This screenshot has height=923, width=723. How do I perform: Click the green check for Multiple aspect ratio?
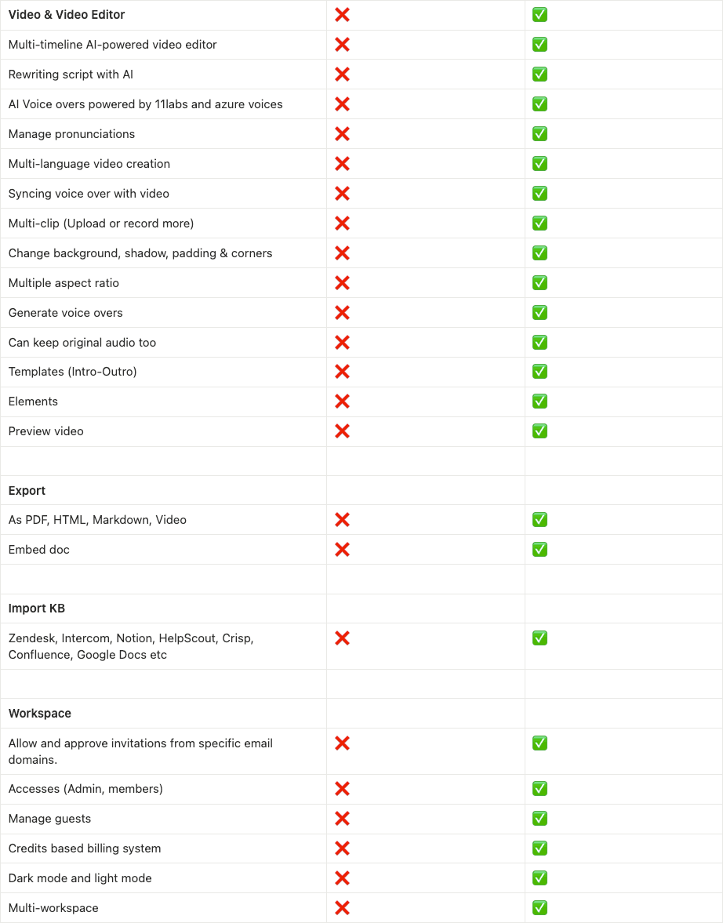[540, 283]
